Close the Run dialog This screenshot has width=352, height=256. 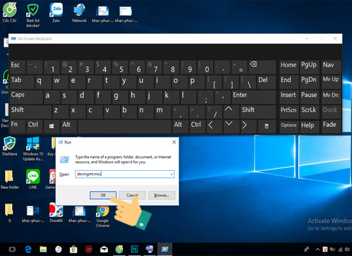point(174,142)
